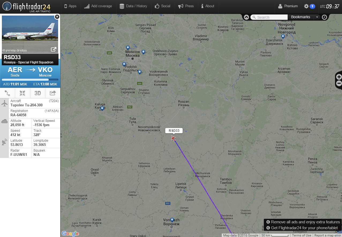Screen dimensions: 342x237
Task: Share this flight icon
Action: click(53, 93)
